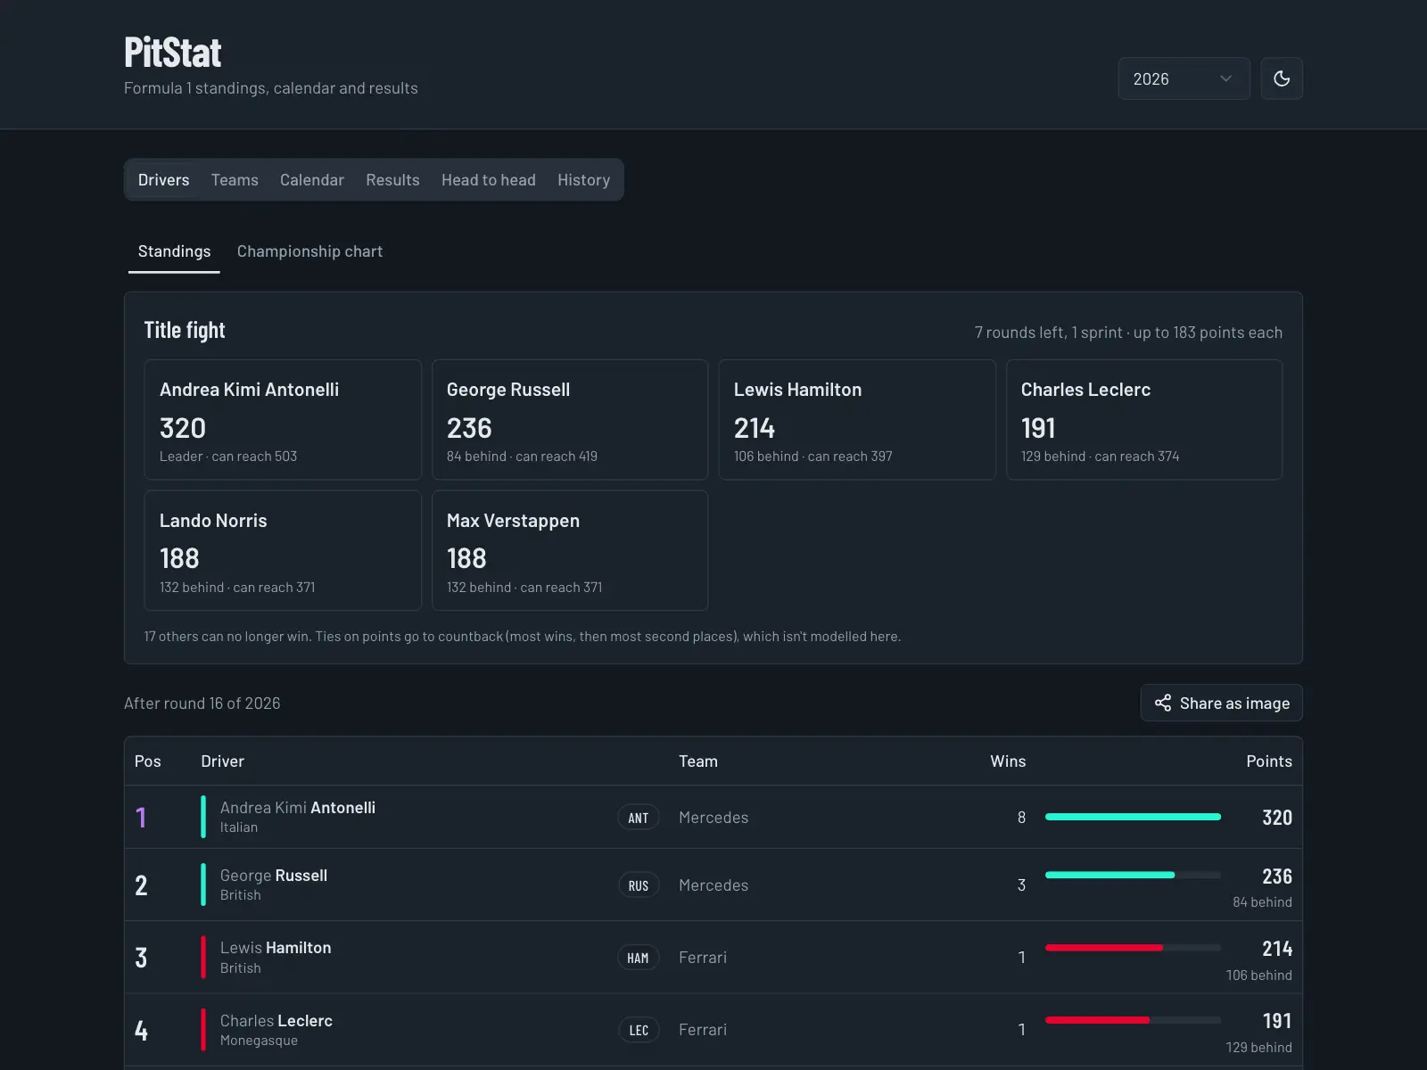Image resolution: width=1427 pixels, height=1070 pixels.
Task: Select the Lewis Hamilton title fight card
Action: click(x=857, y=420)
